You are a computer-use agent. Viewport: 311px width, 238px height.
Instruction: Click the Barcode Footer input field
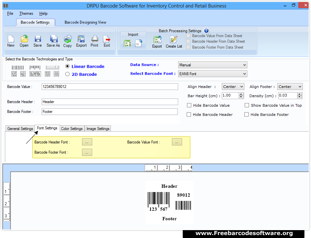tap(110, 112)
